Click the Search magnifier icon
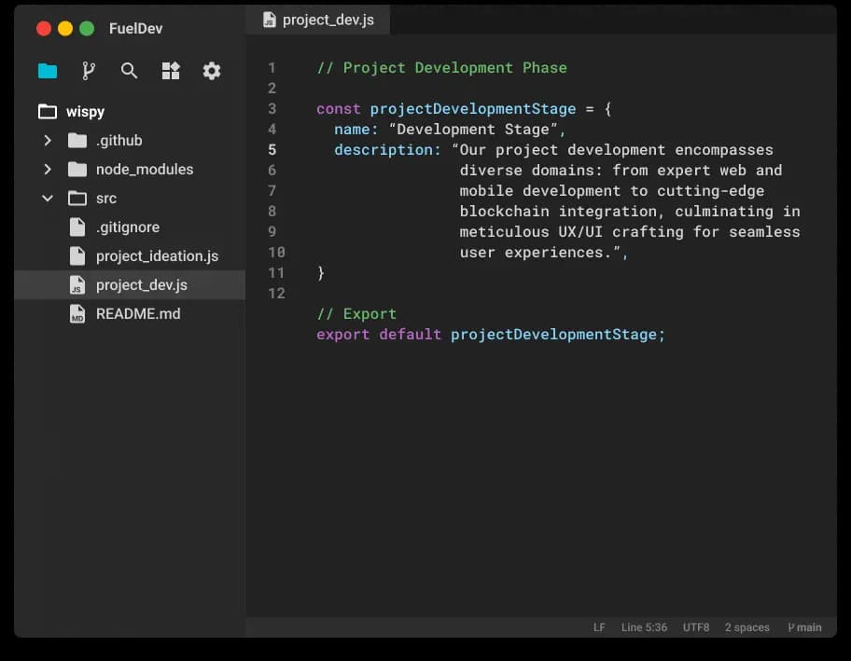This screenshot has width=851, height=661. coord(130,71)
